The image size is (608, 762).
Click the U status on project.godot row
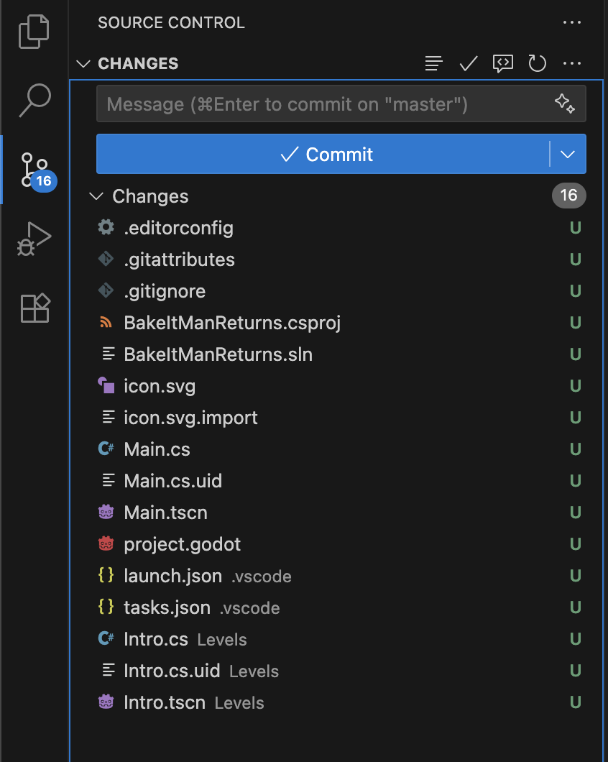pos(576,543)
